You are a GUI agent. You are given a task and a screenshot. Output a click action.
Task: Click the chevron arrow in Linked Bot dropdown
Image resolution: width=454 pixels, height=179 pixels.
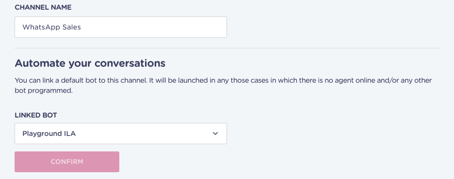click(215, 134)
